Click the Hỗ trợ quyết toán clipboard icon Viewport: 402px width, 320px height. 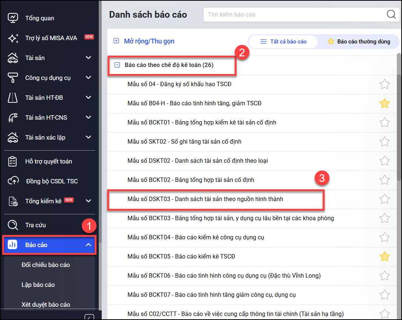tap(13, 161)
